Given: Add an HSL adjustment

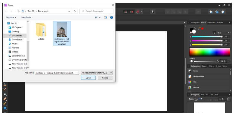Looking at the screenshot, I should [x=209, y=82].
